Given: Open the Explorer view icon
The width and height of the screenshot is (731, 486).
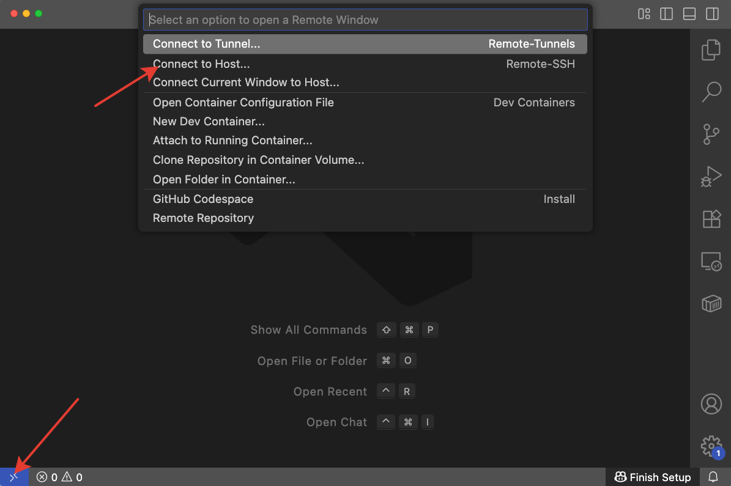Looking at the screenshot, I should (711, 50).
